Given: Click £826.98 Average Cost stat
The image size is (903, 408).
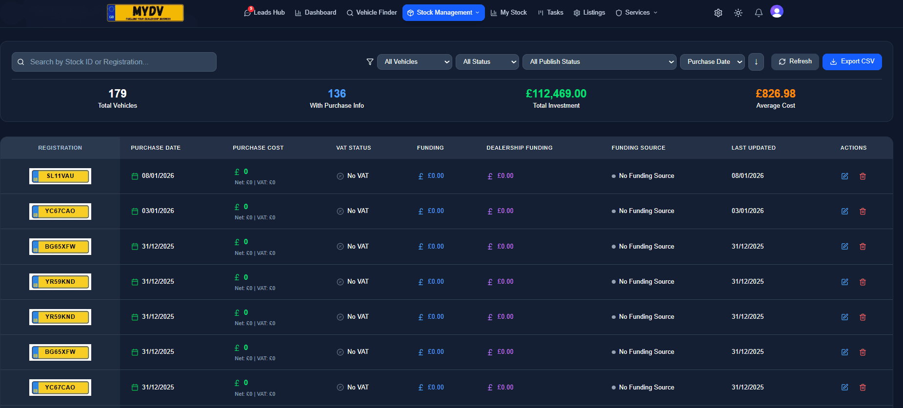Looking at the screenshot, I should [776, 98].
